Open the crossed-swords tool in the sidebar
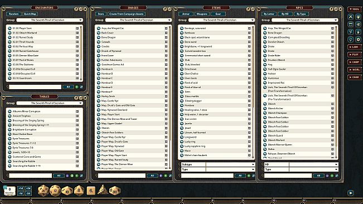363x204 pixels. (x=351, y=17)
